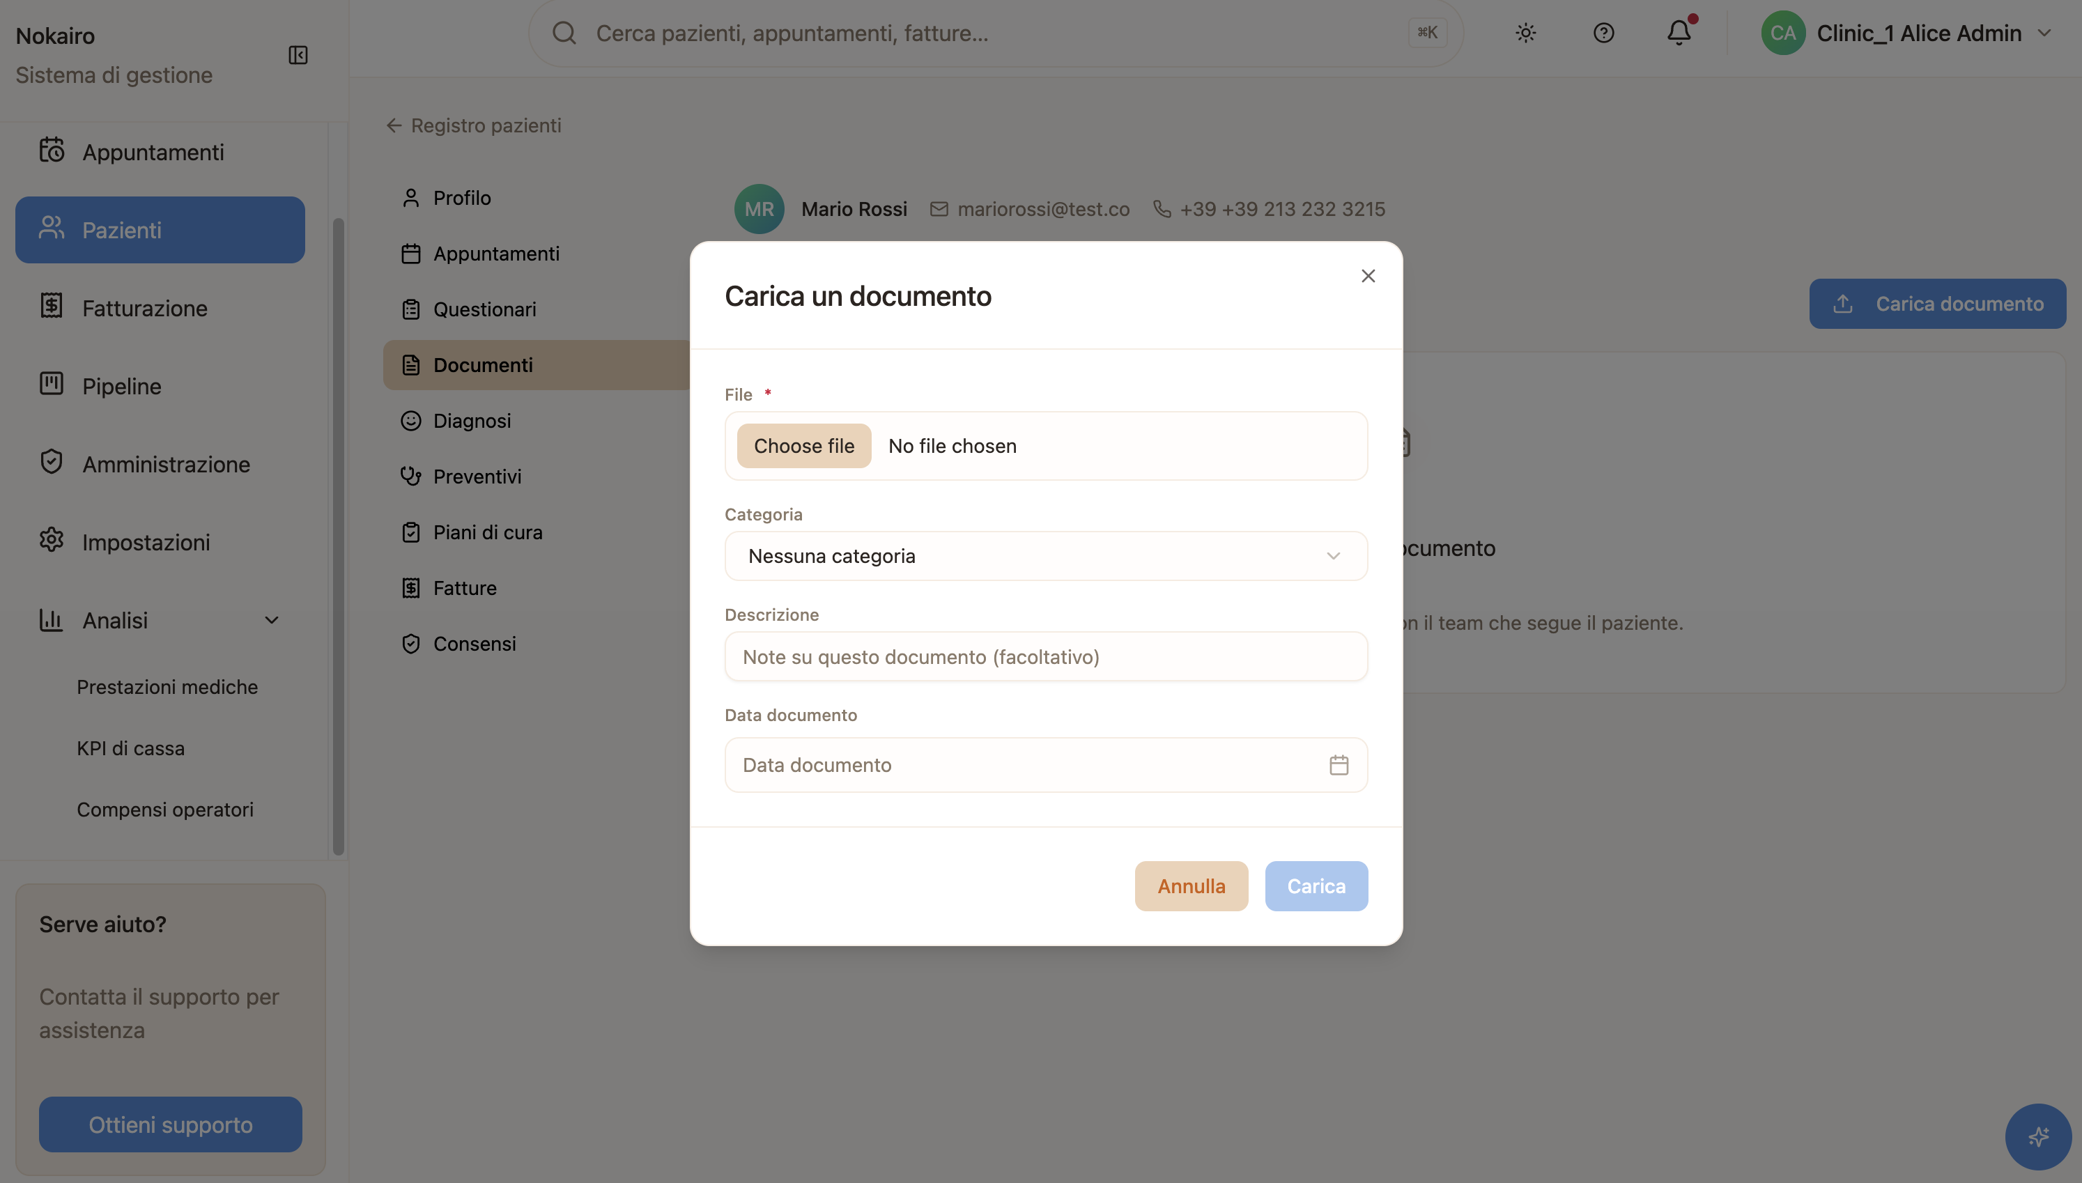Screen dimensions: 2082x1183
Task: Click Carica documento button behind dialog
Action: tap(1937, 304)
